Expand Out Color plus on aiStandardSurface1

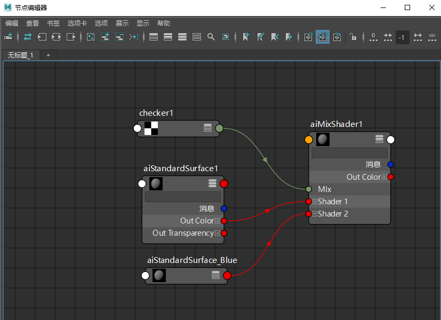pyautogui.click(x=218, y=221)
